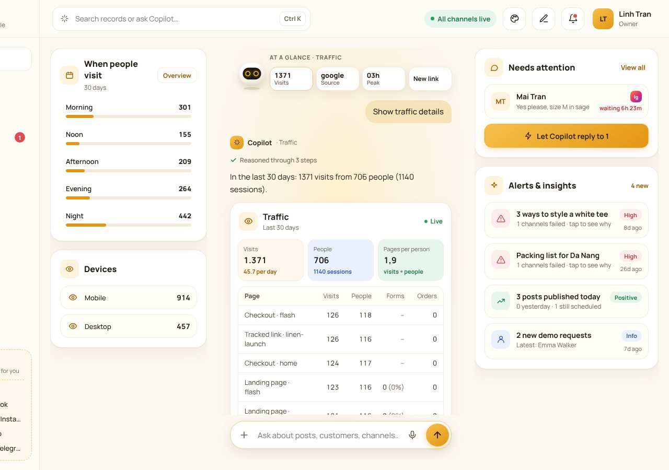
Task: Click Let Copilot reply to 1 button
Action: pos(567,136)
